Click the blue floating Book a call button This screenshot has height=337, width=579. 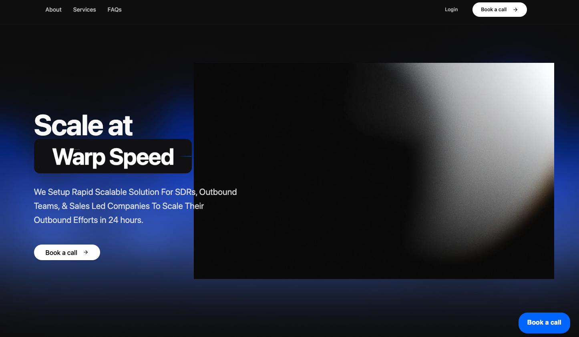tap(544, 323)
